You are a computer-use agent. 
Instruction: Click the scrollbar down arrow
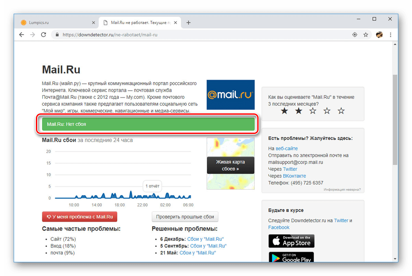[x=395, y=259]
